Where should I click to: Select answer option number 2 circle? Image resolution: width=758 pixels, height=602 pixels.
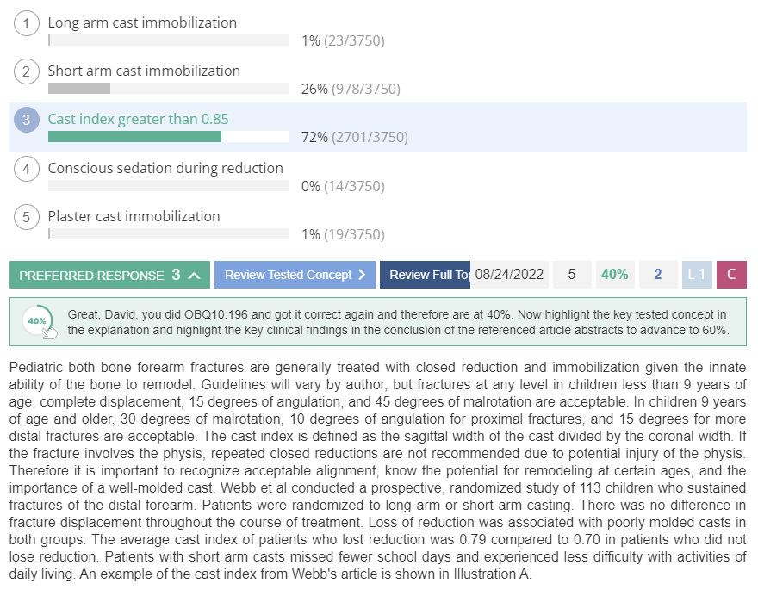(26, 71)
